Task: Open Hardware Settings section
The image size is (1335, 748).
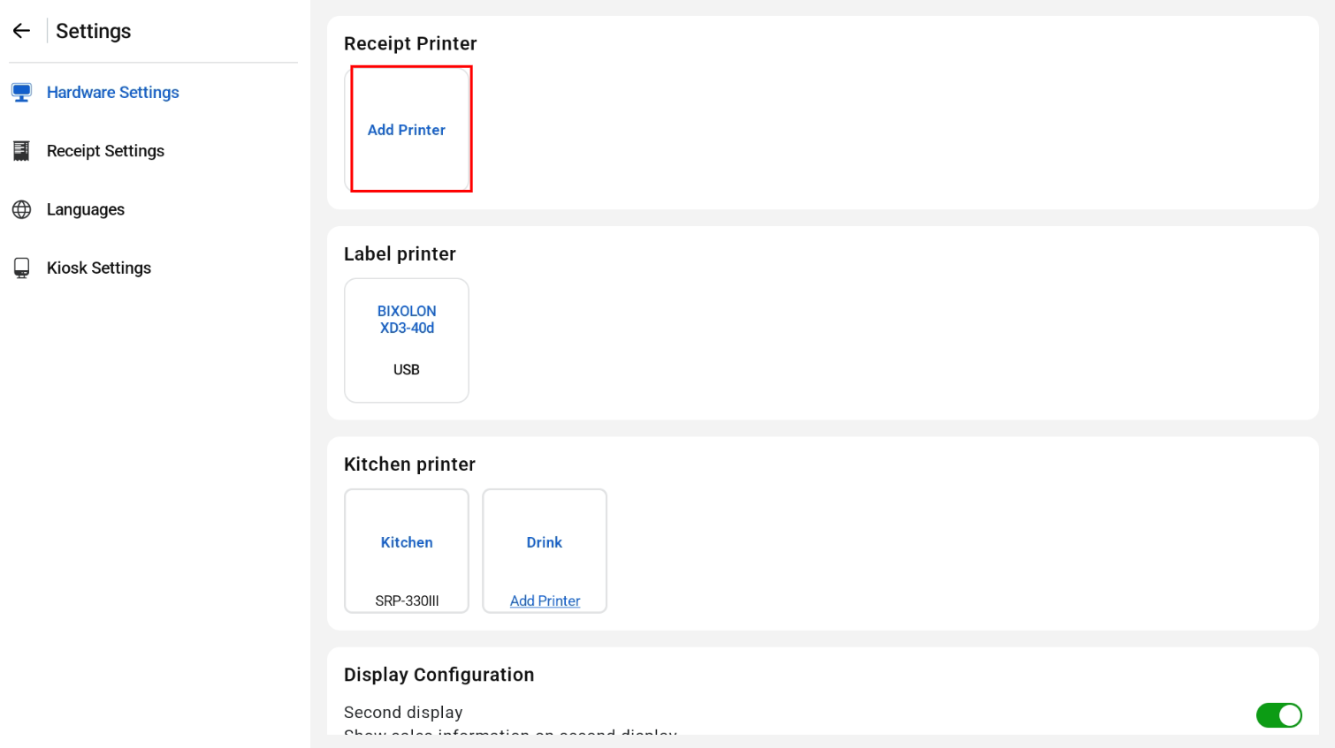Action: tap(113, 92)
